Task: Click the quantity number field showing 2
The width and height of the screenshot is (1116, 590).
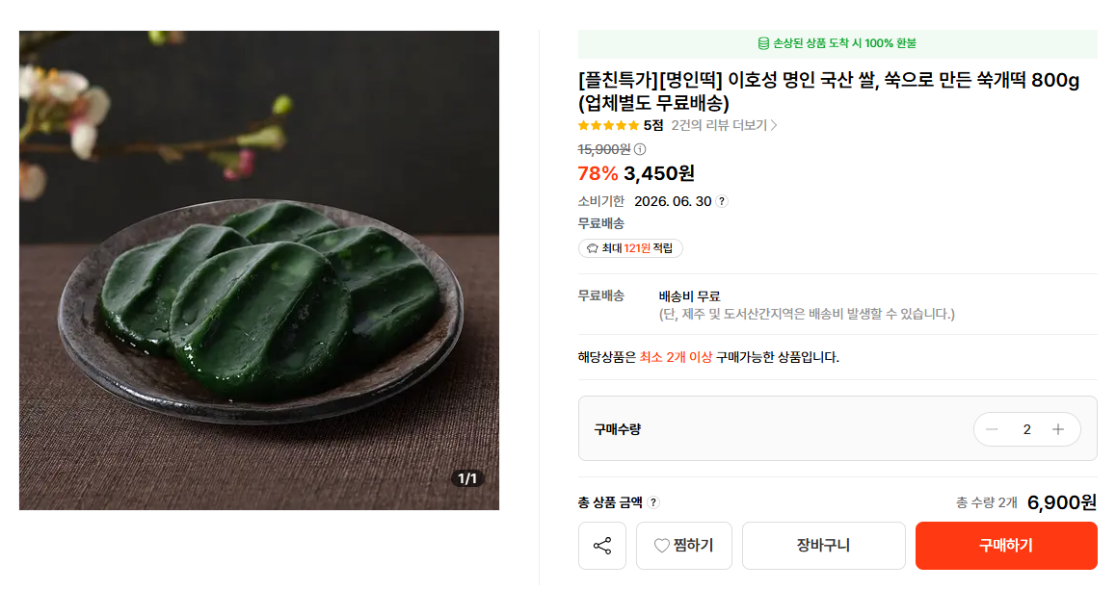Action: [1026, 429]
